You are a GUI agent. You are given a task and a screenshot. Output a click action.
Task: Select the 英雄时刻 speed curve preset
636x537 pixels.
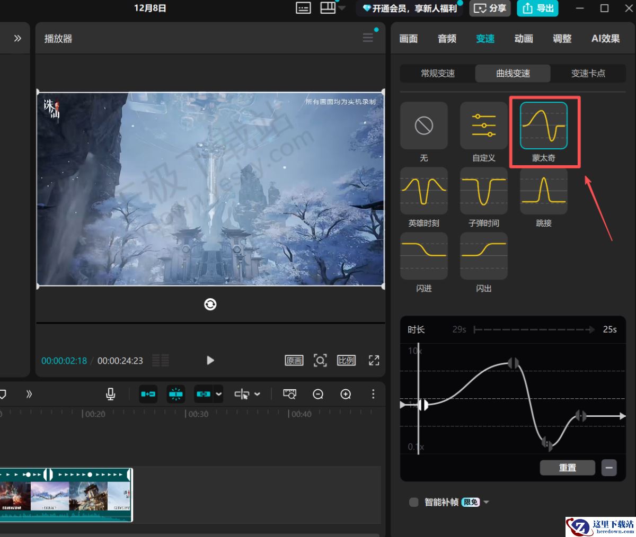[x=423, y=191]
